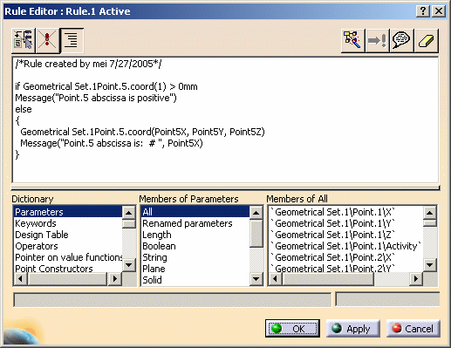Click the Cancel button
The height and width of the screenshot is (348, 451).
(x=413, y=329)
